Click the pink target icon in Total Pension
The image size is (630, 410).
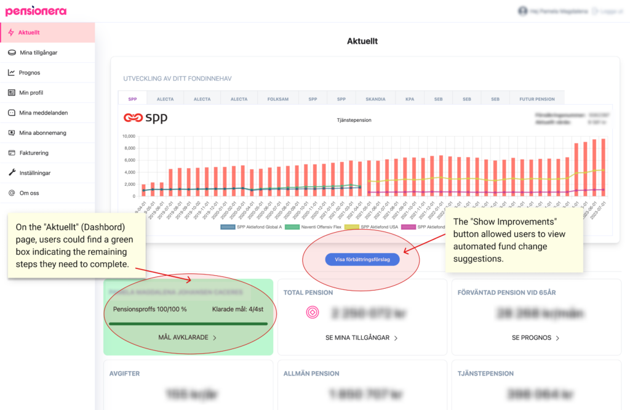312,312
